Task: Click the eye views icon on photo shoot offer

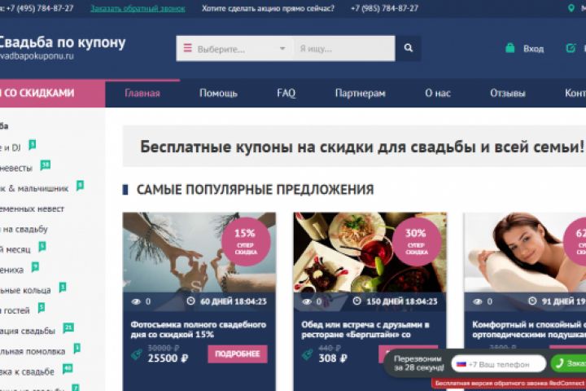Action: pos(136,301)
